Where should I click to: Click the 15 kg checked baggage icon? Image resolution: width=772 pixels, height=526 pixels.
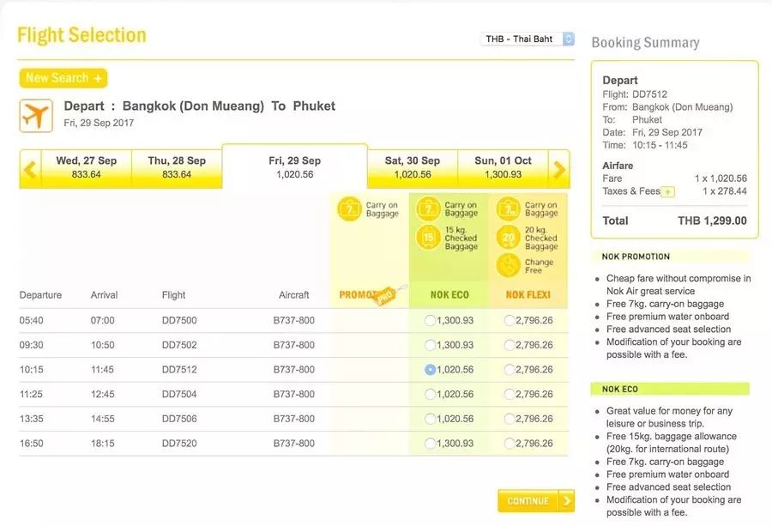pos(426,238)
